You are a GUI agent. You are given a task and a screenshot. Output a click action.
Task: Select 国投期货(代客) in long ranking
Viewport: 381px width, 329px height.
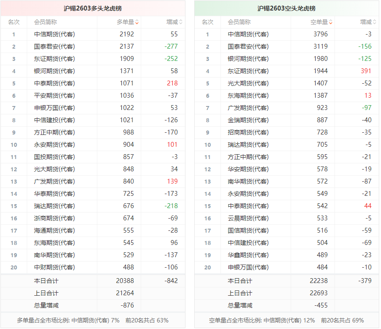54,157
